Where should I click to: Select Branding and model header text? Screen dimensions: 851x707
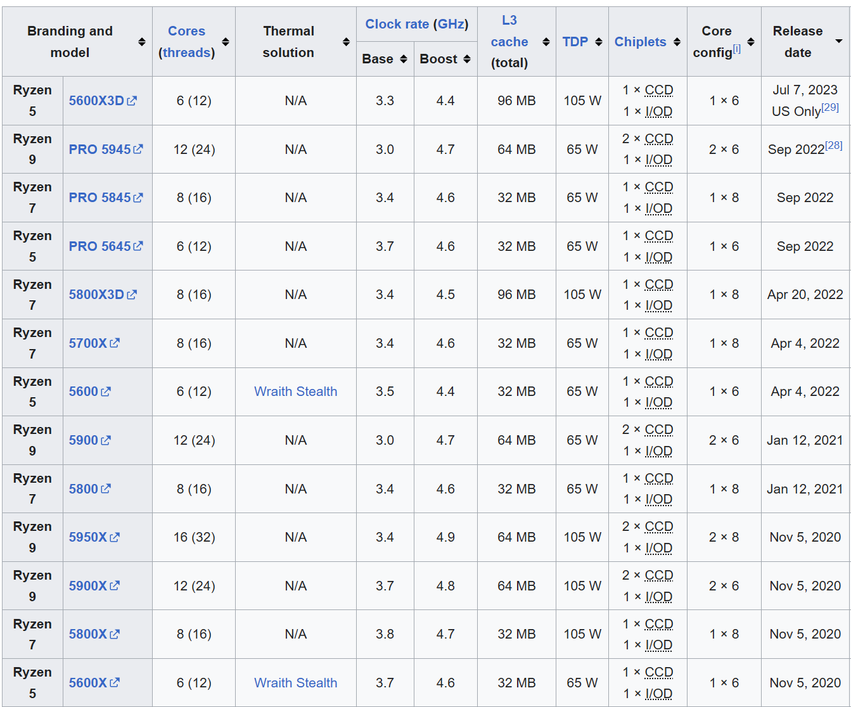70,42
